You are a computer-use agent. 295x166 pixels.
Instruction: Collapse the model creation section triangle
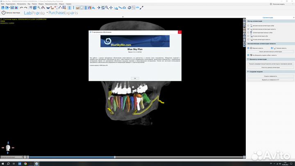tap(248, 71)
